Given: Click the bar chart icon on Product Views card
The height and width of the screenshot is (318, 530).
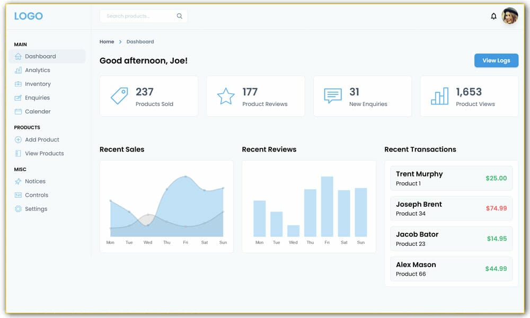Looking at the screenshot, I should tap(439, 95).
